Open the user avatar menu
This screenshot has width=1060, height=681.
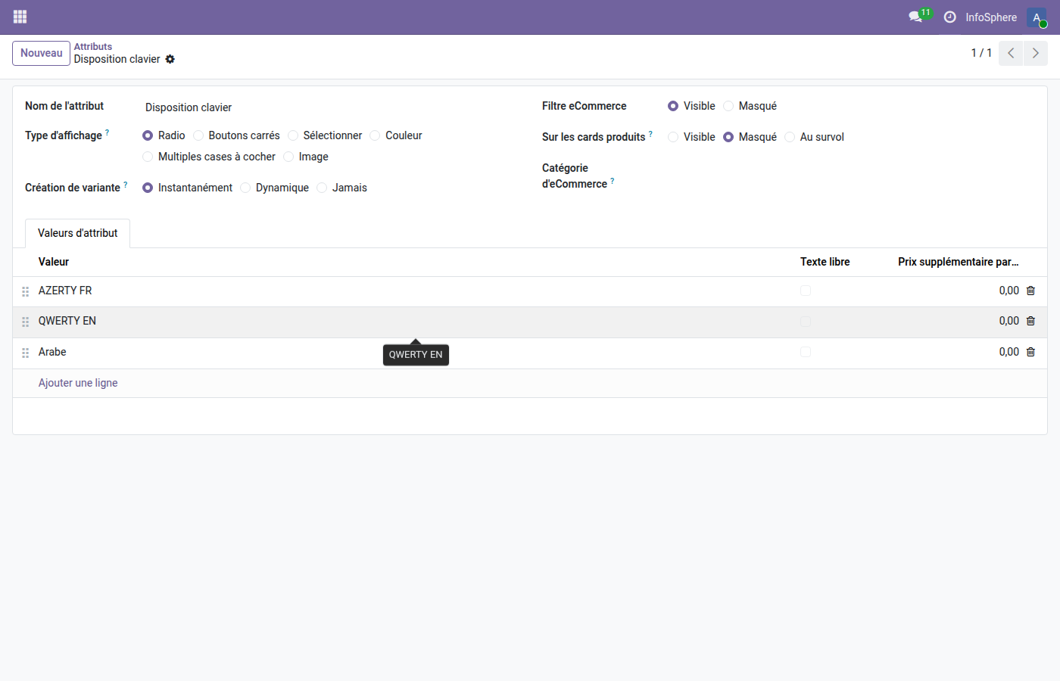(x=1036, y=17)
